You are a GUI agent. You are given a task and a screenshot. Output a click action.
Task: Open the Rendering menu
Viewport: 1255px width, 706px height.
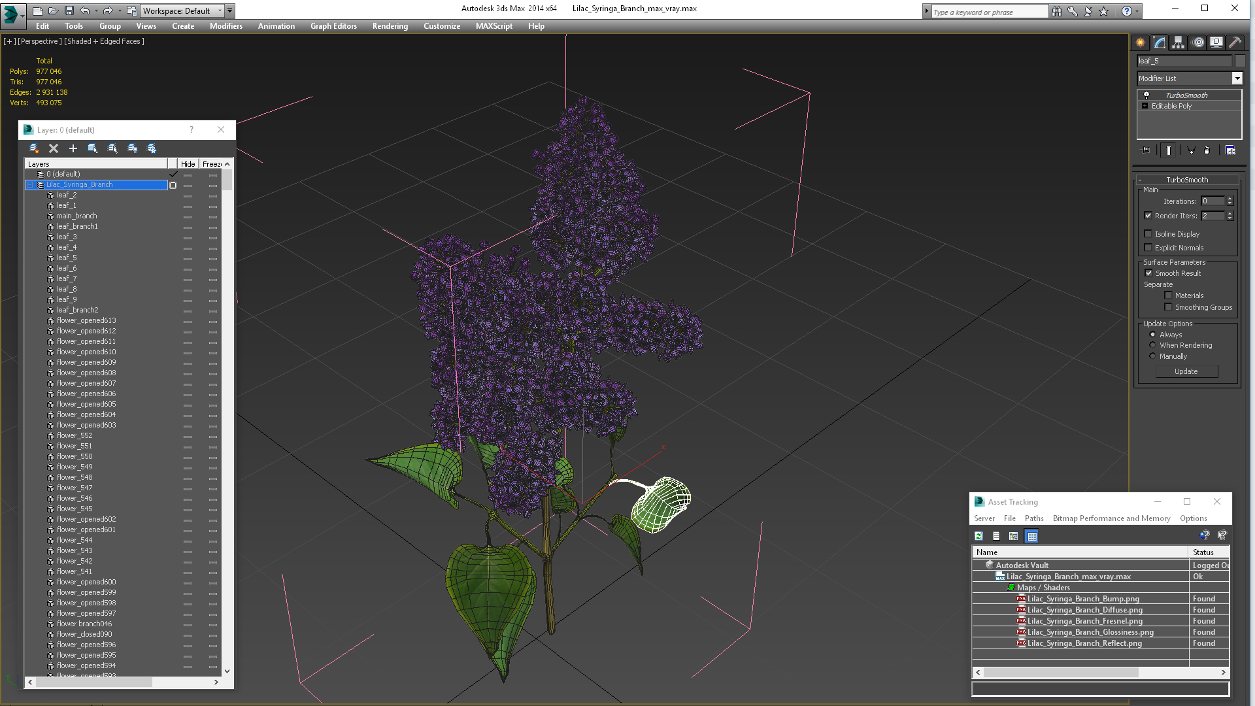click(x=390, y=26)
